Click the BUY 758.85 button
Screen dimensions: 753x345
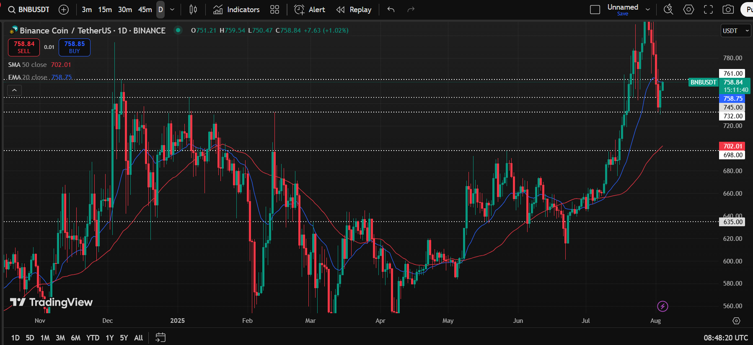(x=75, y=47)
